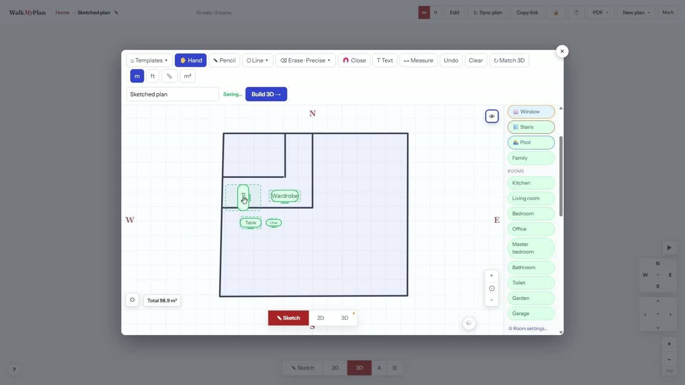Viewport: 685px width, 385px height.
Task: Zoom out the sketch canvas
Action: [x=492, y=300]
